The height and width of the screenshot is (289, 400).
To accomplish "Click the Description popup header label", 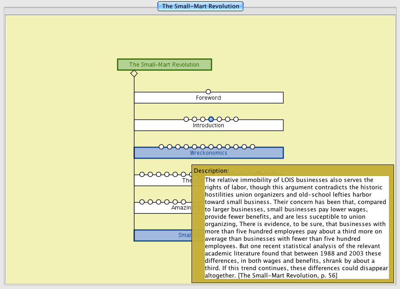I will point(211,171).
